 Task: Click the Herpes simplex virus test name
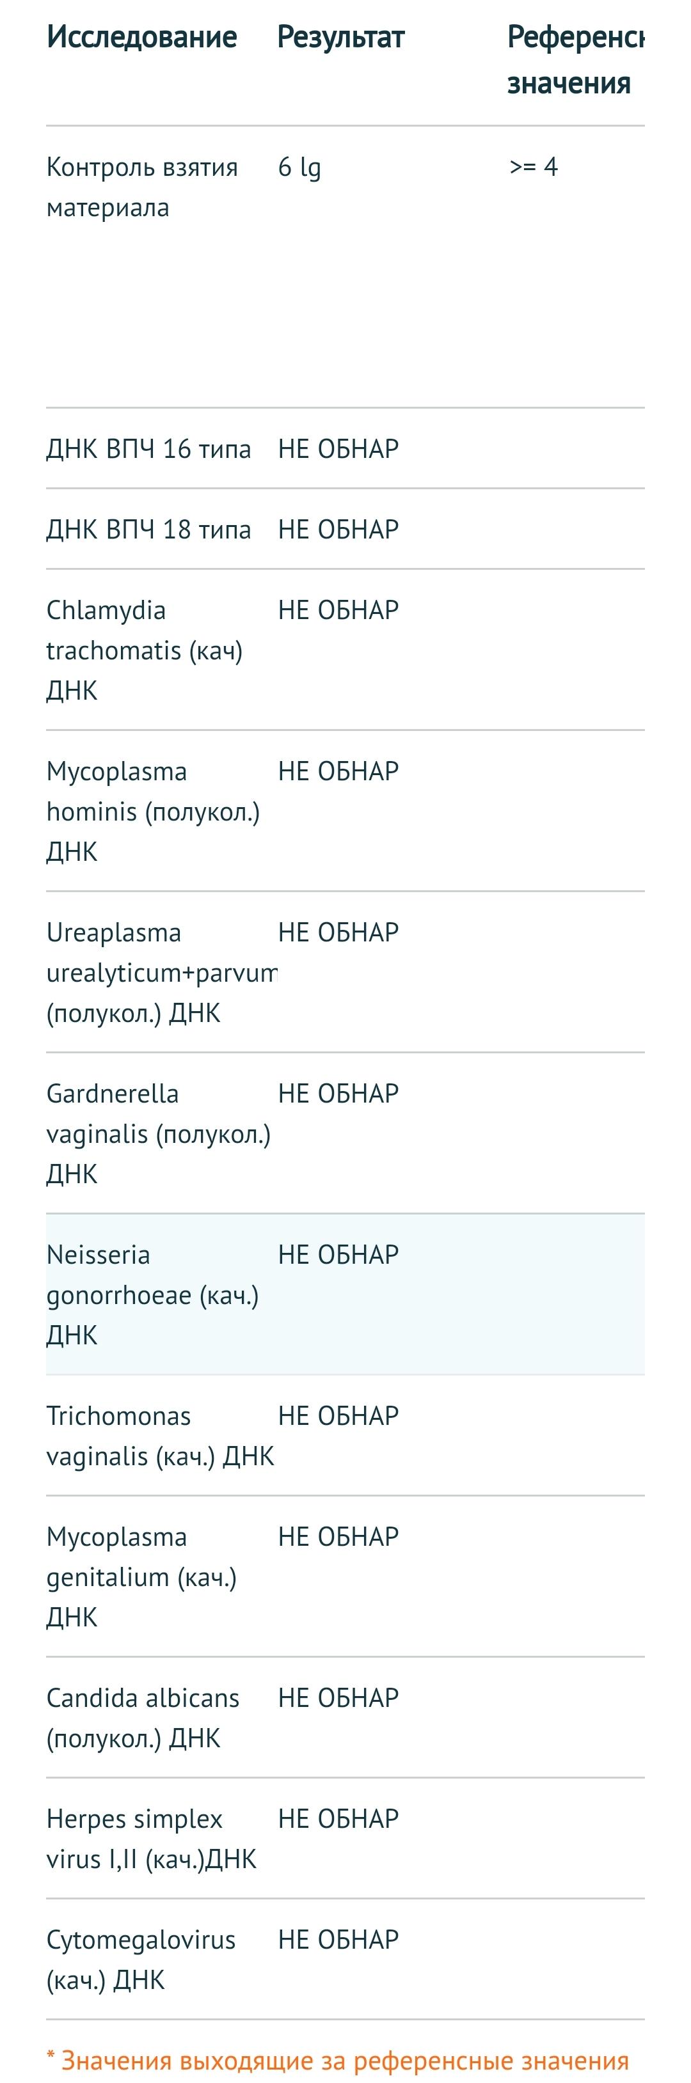point(150,1839)
